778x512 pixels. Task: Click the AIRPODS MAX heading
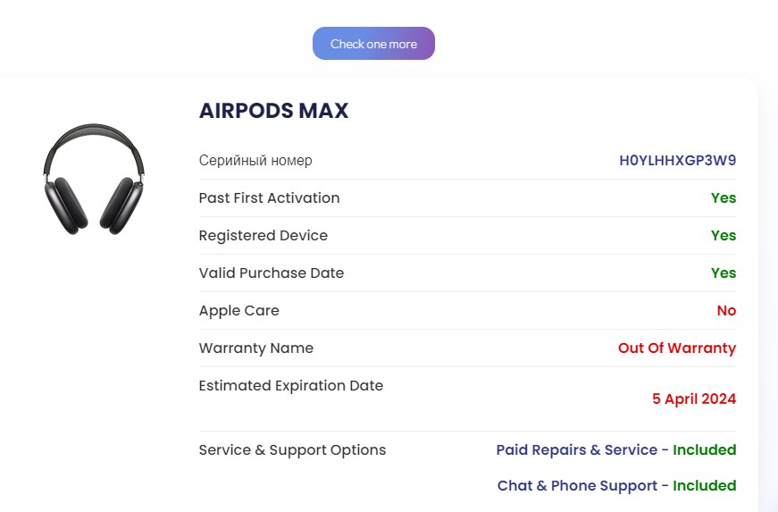click(x=273, y=111)
